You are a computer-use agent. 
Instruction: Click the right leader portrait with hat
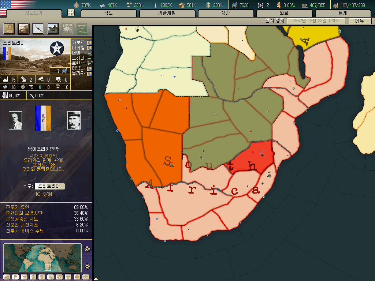tap(74, 120)
